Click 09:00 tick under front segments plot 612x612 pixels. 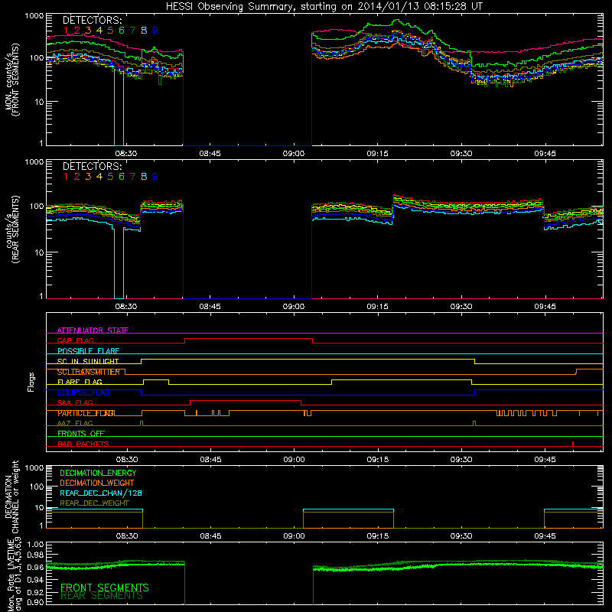(x=294, y=154)
